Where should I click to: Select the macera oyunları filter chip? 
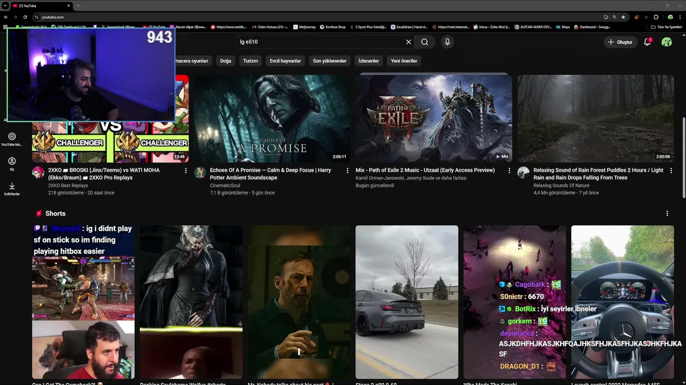pyautogui.click(x=192, y=61)
